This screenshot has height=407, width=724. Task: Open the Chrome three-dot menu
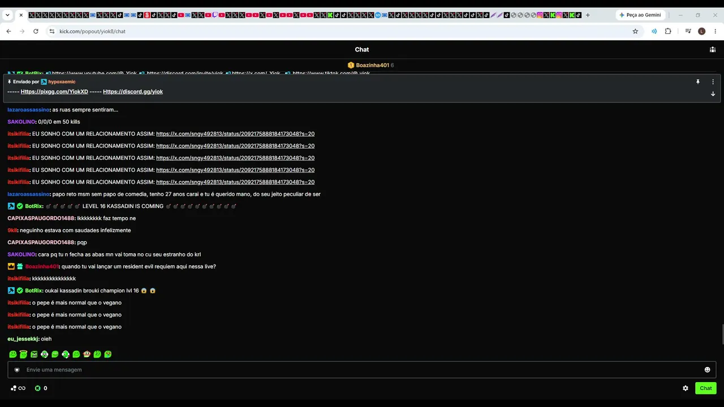716,31
